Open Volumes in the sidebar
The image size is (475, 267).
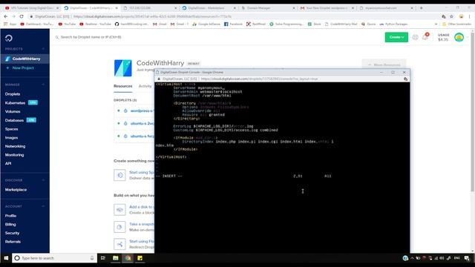(x=13, y=111)
